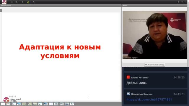Select the second slide thumbnail
The height and width of the screenshot is (106, 189).
click(x=8, y=104)
